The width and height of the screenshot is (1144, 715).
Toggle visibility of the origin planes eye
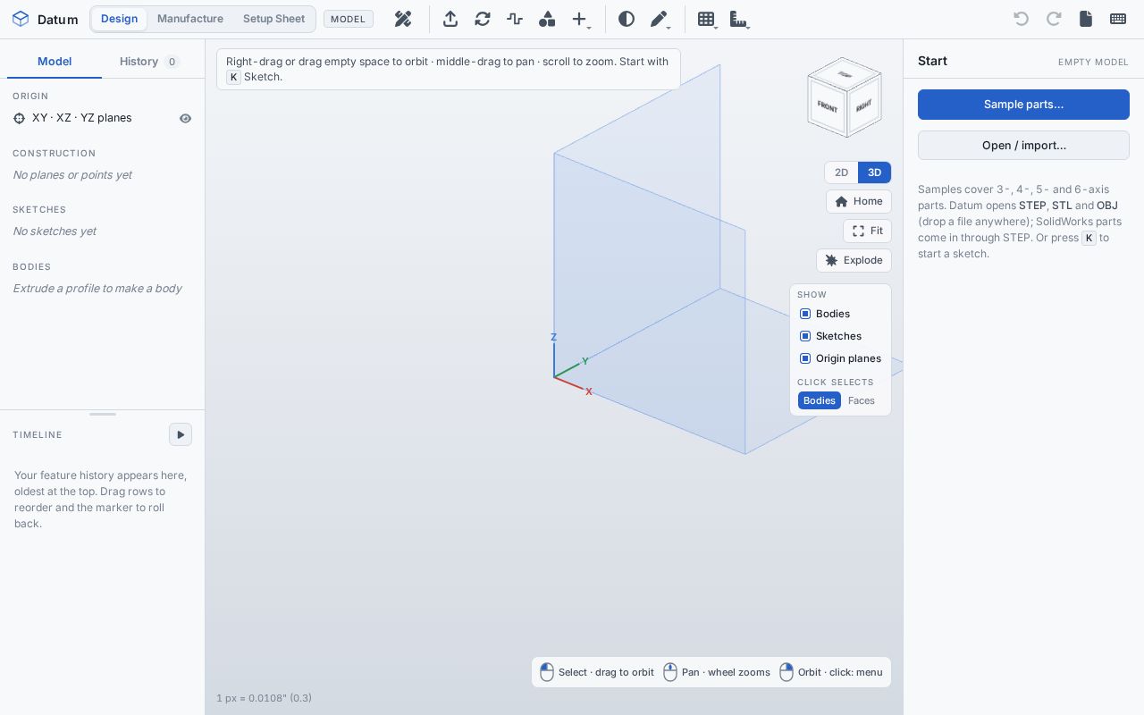coord(186,118)
